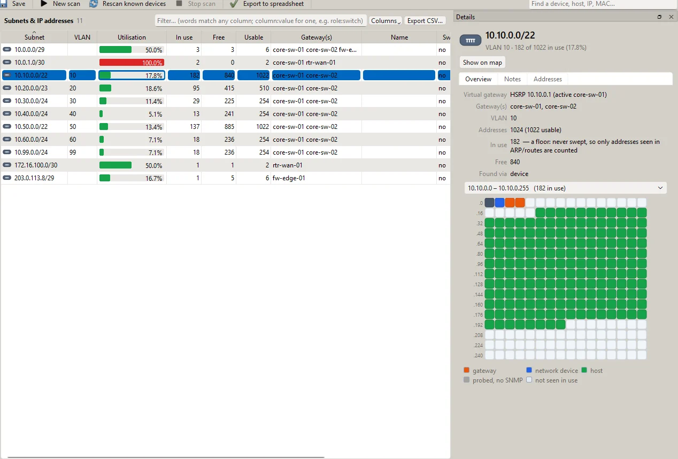Sort by the Subnet column header

[34, 37]
